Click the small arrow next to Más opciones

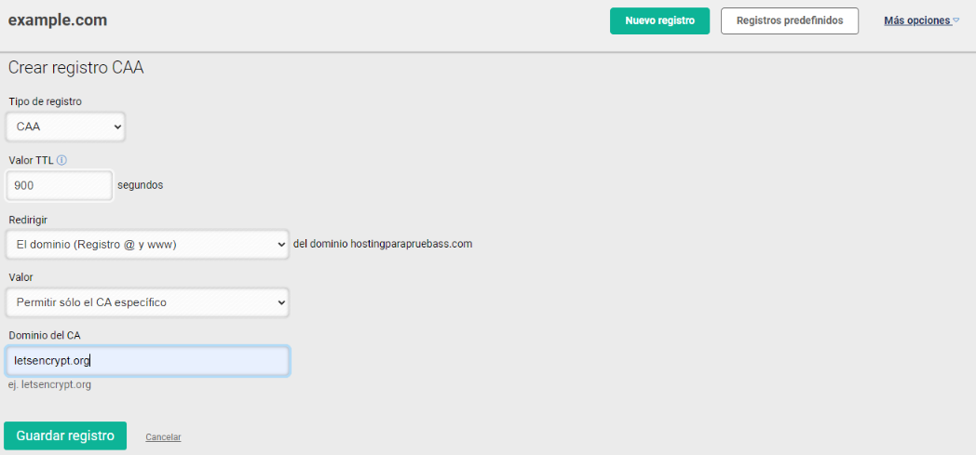pyautogui.click(x=956, y=20)
